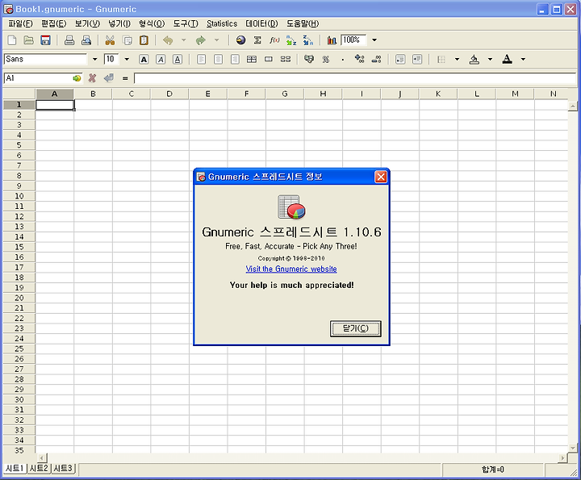Insert sum with Sigma icon
This screenshot has width=581, height=480.
257,40
